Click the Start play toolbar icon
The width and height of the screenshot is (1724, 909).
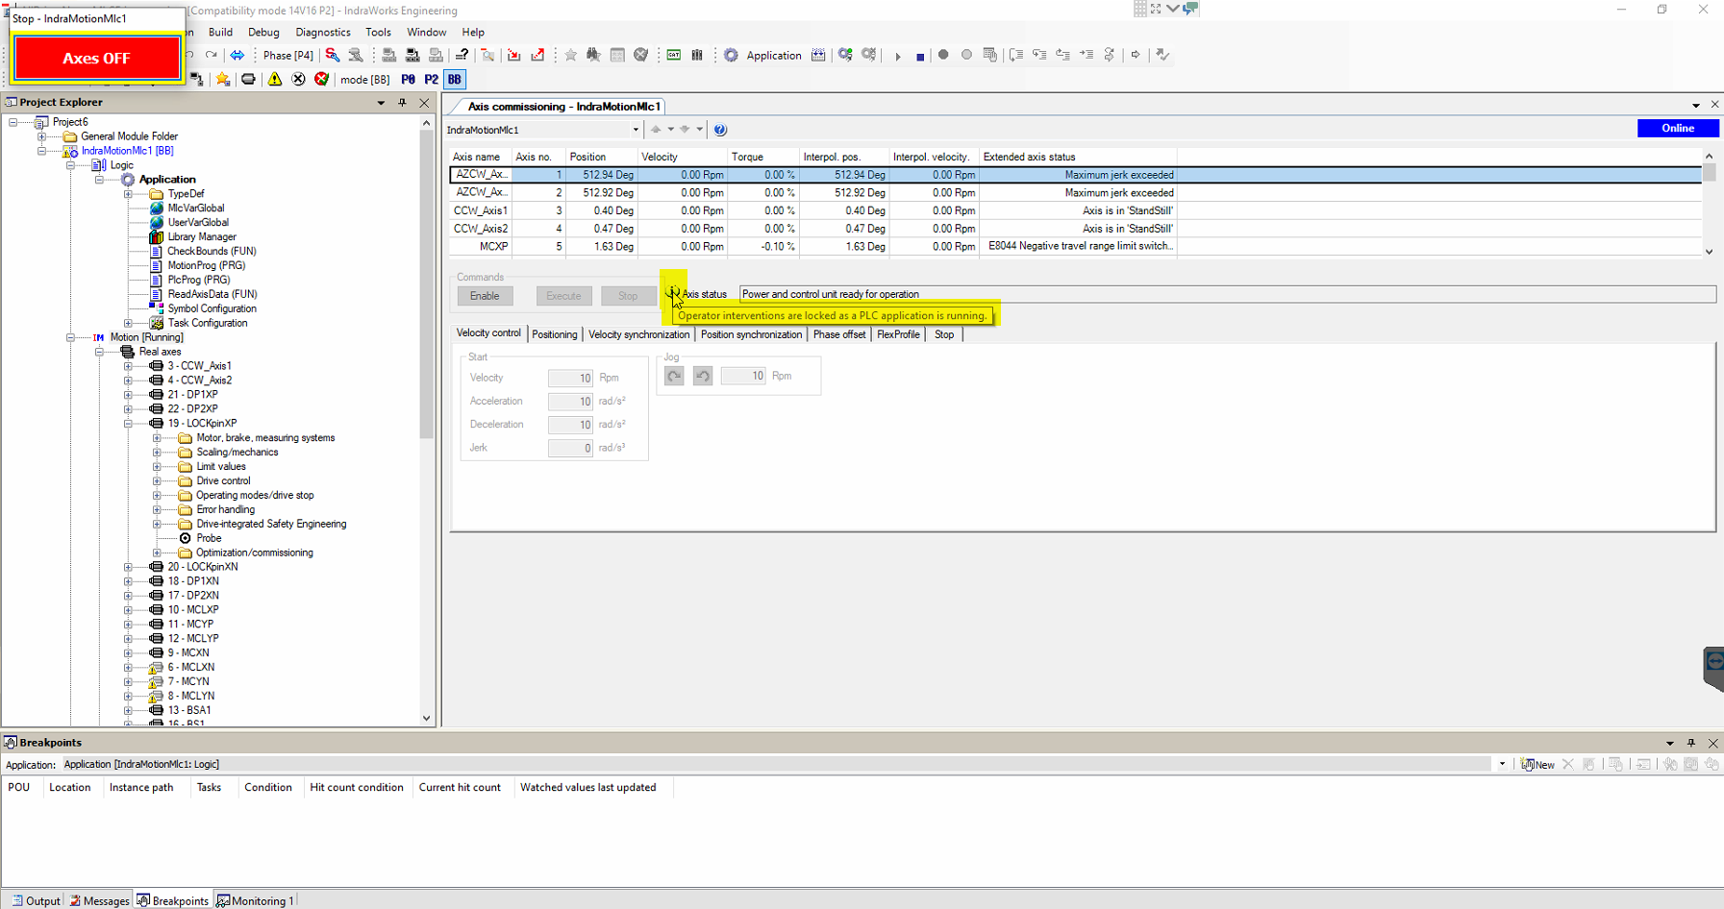pos(897,56)
